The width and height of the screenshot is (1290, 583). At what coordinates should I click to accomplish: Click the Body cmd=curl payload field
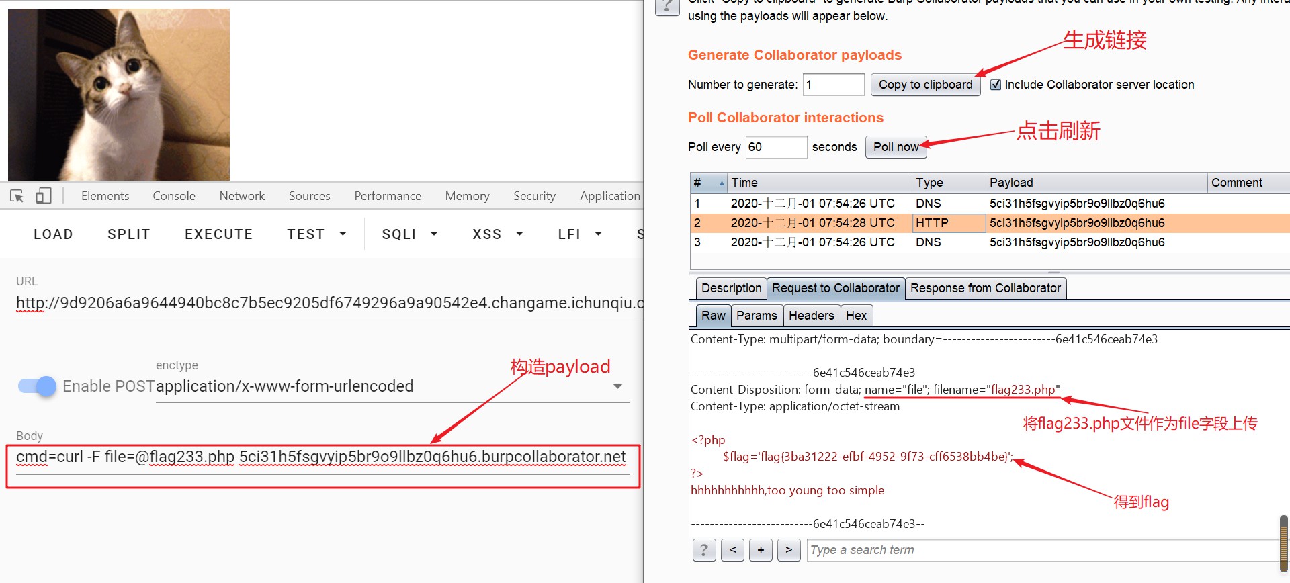[x=322, y=457]
